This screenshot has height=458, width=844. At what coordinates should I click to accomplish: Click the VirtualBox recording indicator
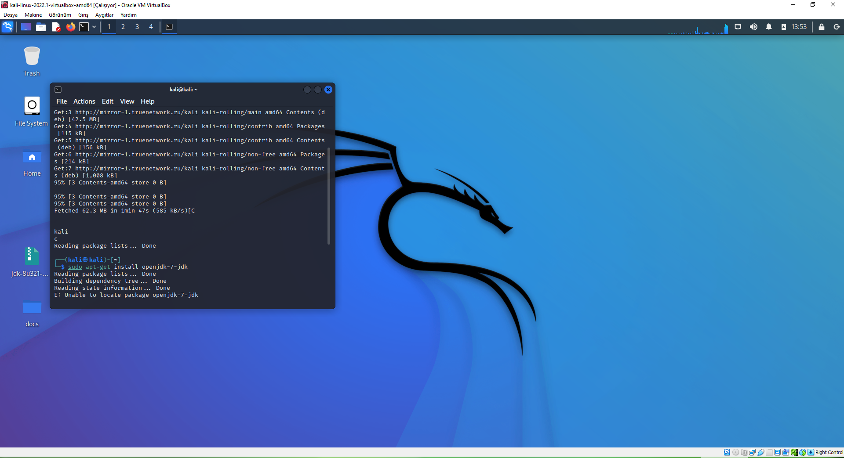click(x=786, y=452)
